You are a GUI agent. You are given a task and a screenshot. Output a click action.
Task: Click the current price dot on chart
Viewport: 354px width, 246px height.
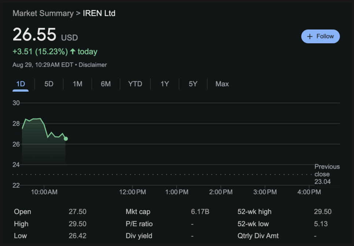pos(66,139)
